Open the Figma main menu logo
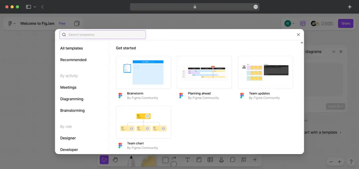This screenshot has width=359, height=169. coord(10,23)
